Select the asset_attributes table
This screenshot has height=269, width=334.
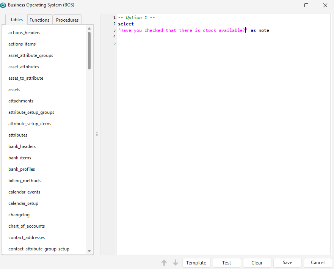tap(24, 67)
